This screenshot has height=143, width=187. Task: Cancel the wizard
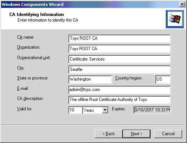(x=168, y=134)
